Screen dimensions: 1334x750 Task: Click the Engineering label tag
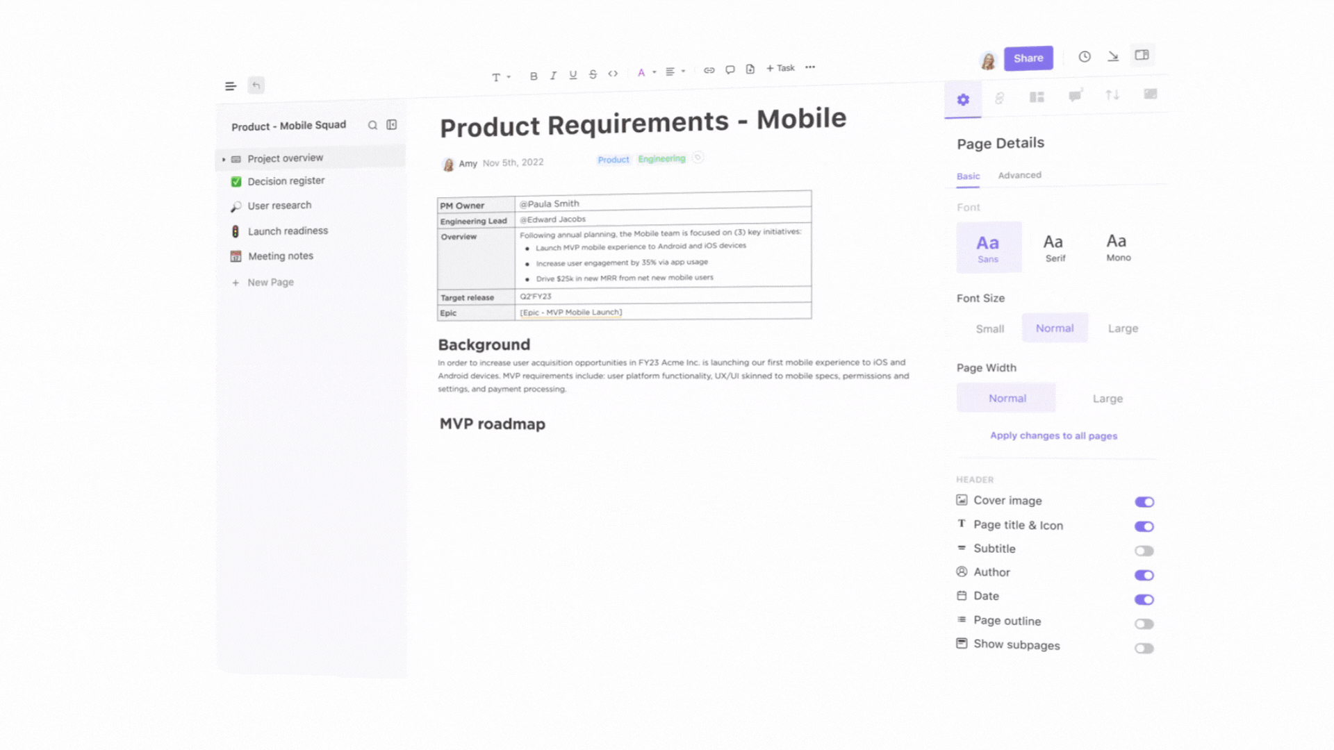[661, 158]
